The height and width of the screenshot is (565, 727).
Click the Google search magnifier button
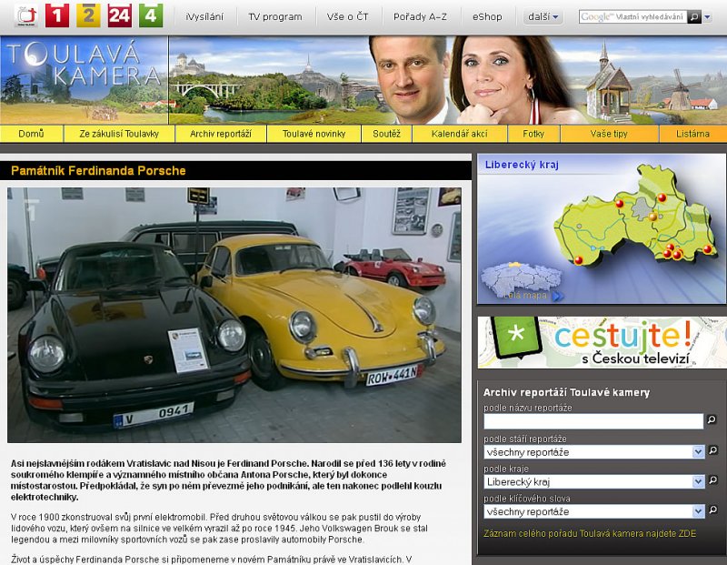694,17
